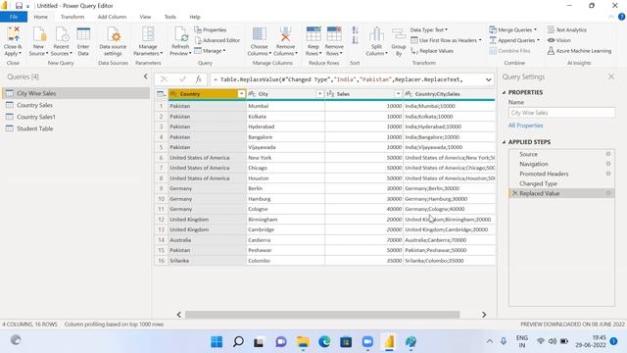Switch to the View tab
Image resolution: width=627 pixels, height=353 pixels.
click(x=145, y=17)
